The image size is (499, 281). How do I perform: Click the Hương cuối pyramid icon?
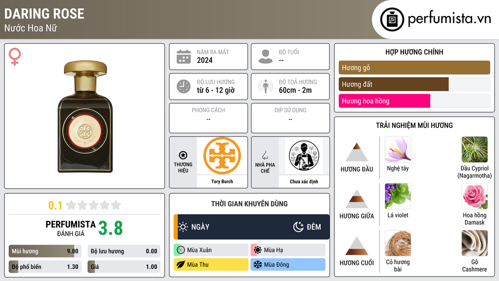click(x=357, y=246)
